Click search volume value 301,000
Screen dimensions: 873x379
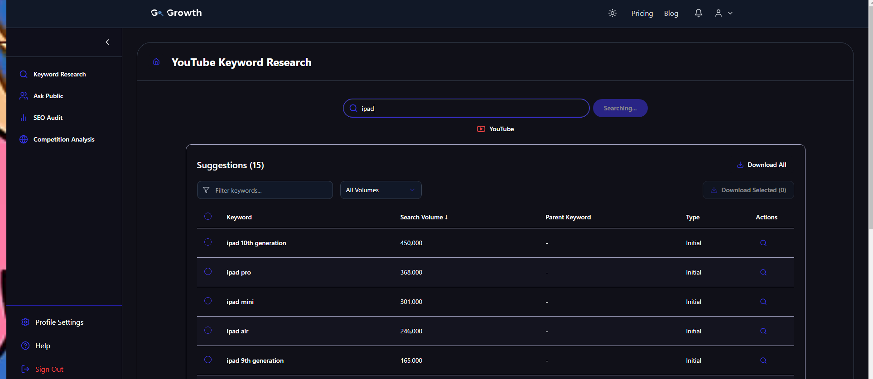[411, 302]
